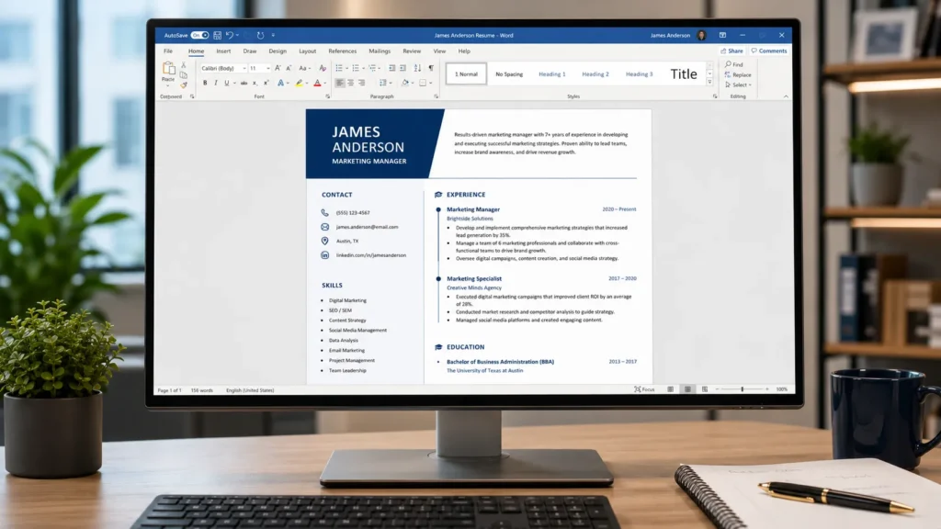Click the Save icon in title bar
The image size is (941, 529).
click(217, 36)
